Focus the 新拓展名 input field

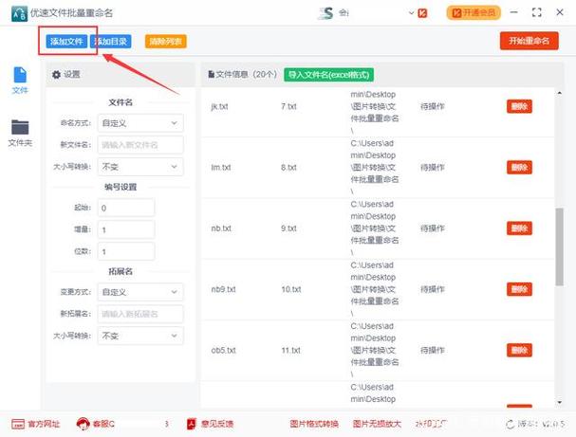tap(140, 314)
